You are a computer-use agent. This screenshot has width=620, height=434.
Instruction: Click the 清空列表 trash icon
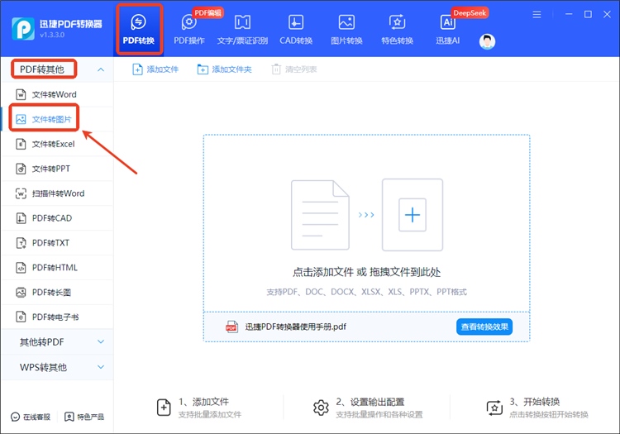coord(276,69)
